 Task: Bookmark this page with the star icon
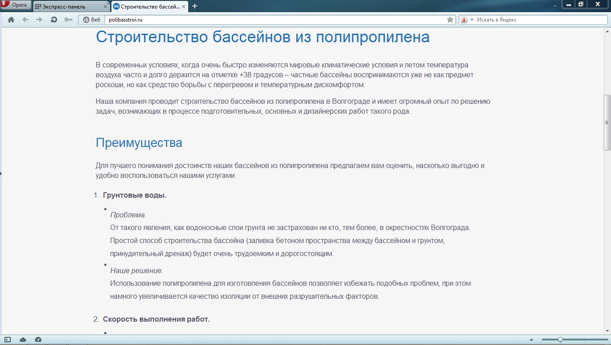[450, 20]
